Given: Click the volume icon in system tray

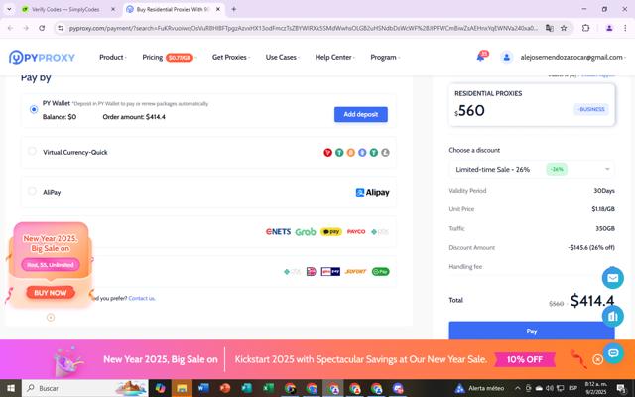Looking at the screenshot, I should 550,388.
